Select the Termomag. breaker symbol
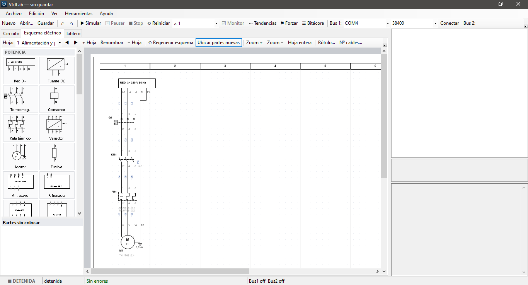 tap(21, 99)
